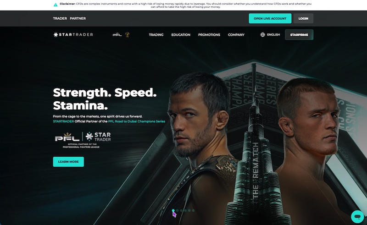The height and width of the screenshot is (225, 367).
Task: Click the OPEN LIVE ACCOUNT button
Action: tap(270, 18)
